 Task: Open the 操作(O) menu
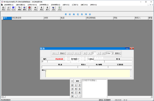coord(66,5)
